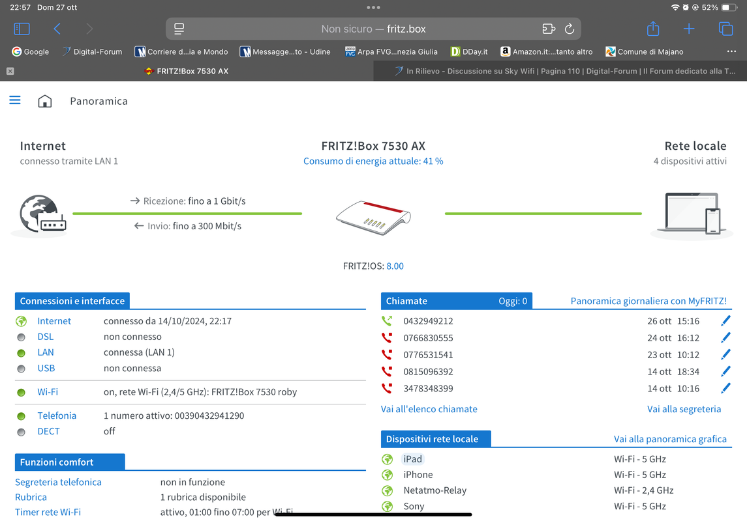
Task: Open page reader options icon
Action: pyautogui.click(x=179, y=29)
